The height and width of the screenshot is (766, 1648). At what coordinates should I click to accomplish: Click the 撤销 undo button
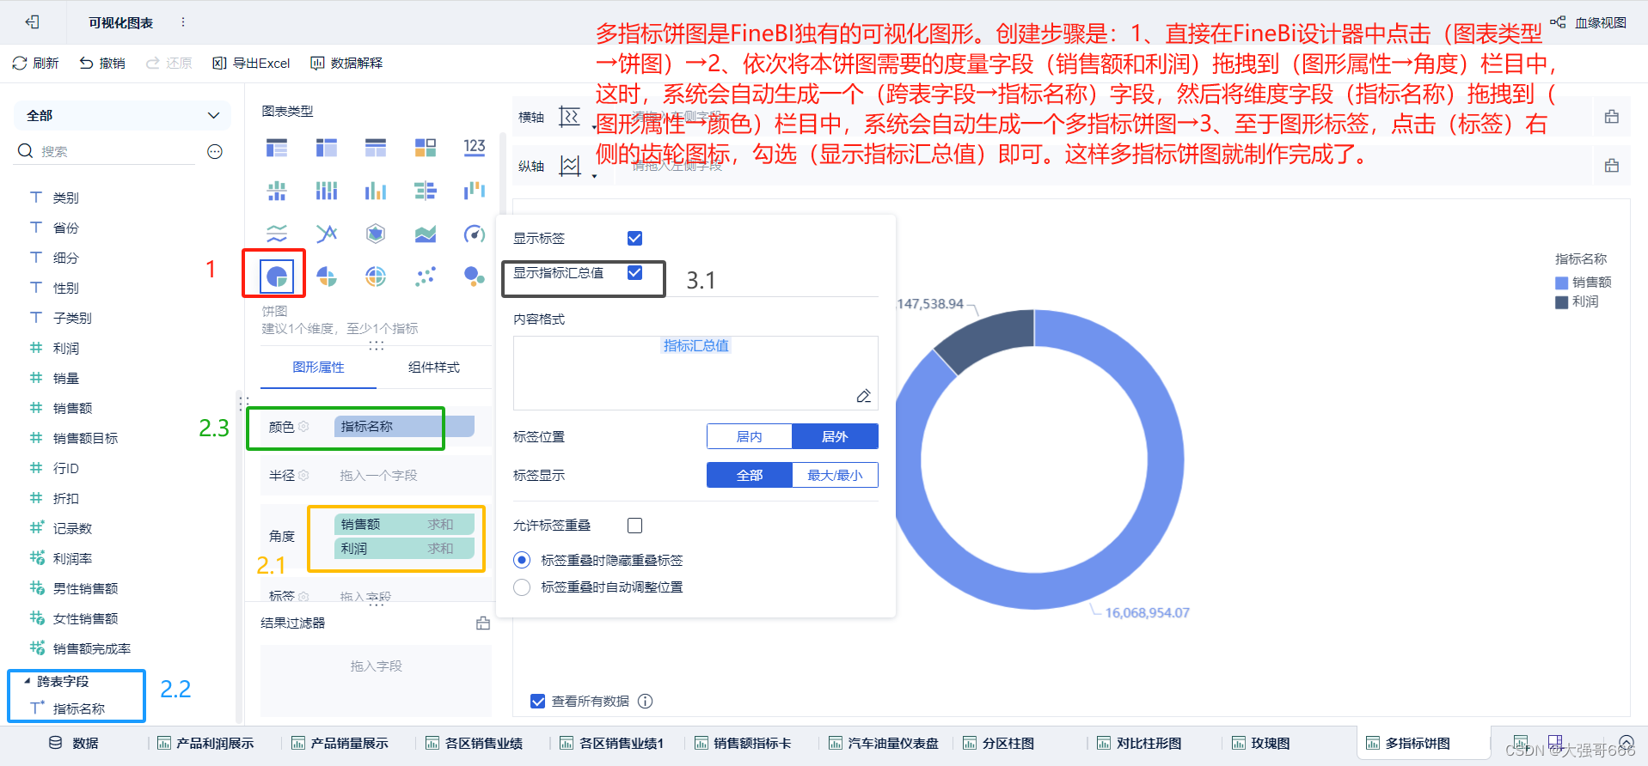[102, 63]
